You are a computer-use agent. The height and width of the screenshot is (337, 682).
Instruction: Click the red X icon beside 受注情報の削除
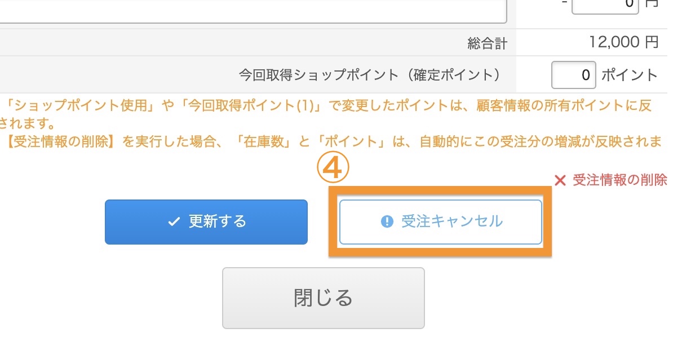coord(560,180)
